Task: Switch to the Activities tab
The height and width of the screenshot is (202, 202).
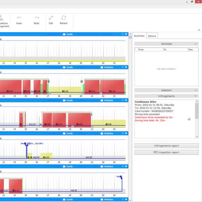Action: [x=139, y=36]
